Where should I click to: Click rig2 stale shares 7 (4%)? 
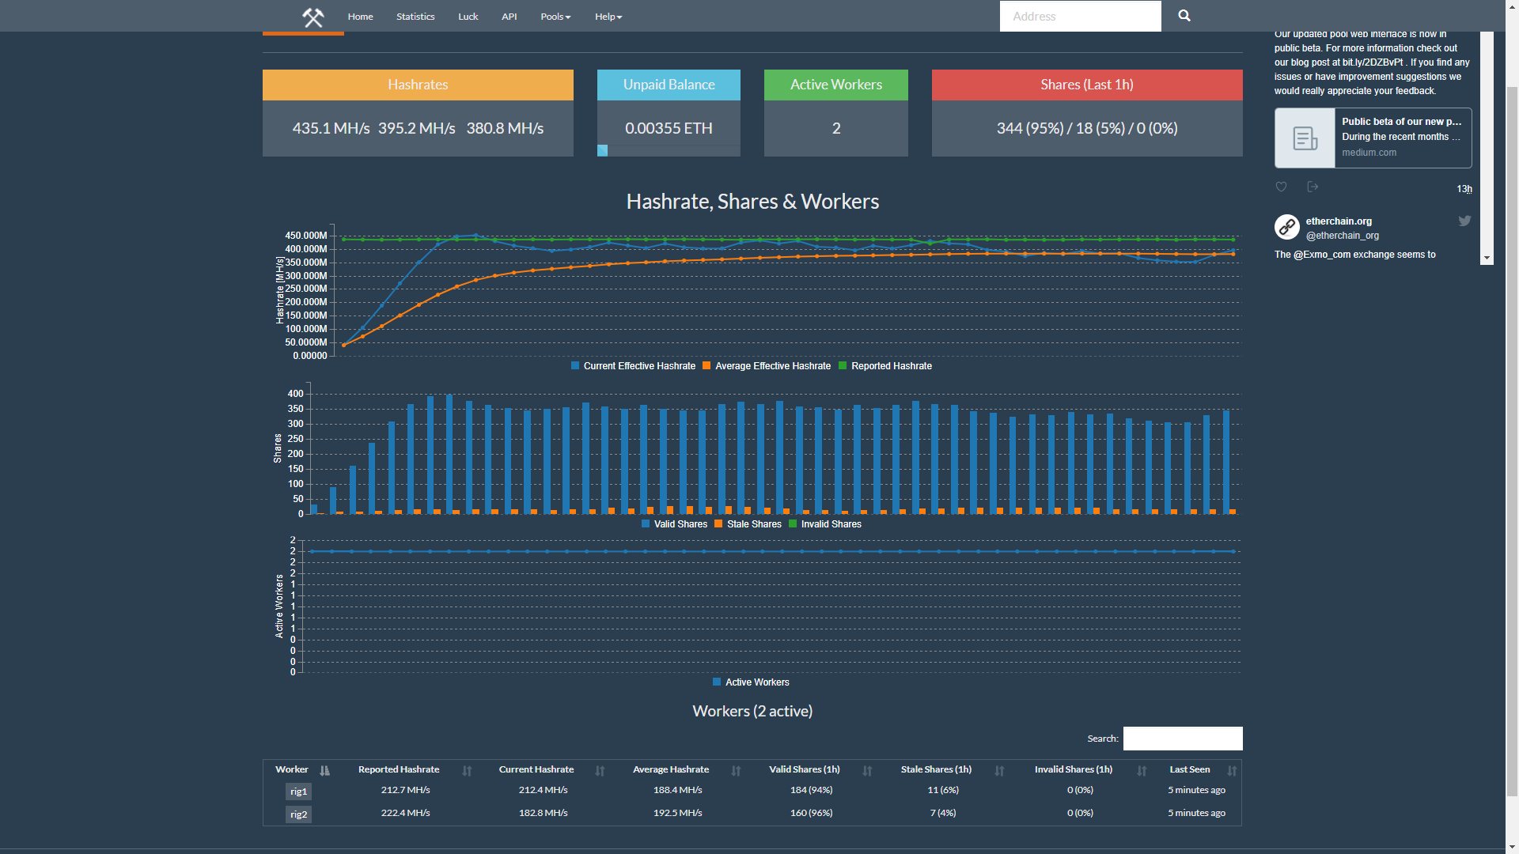pyautogui.click(x=942, y=813)
